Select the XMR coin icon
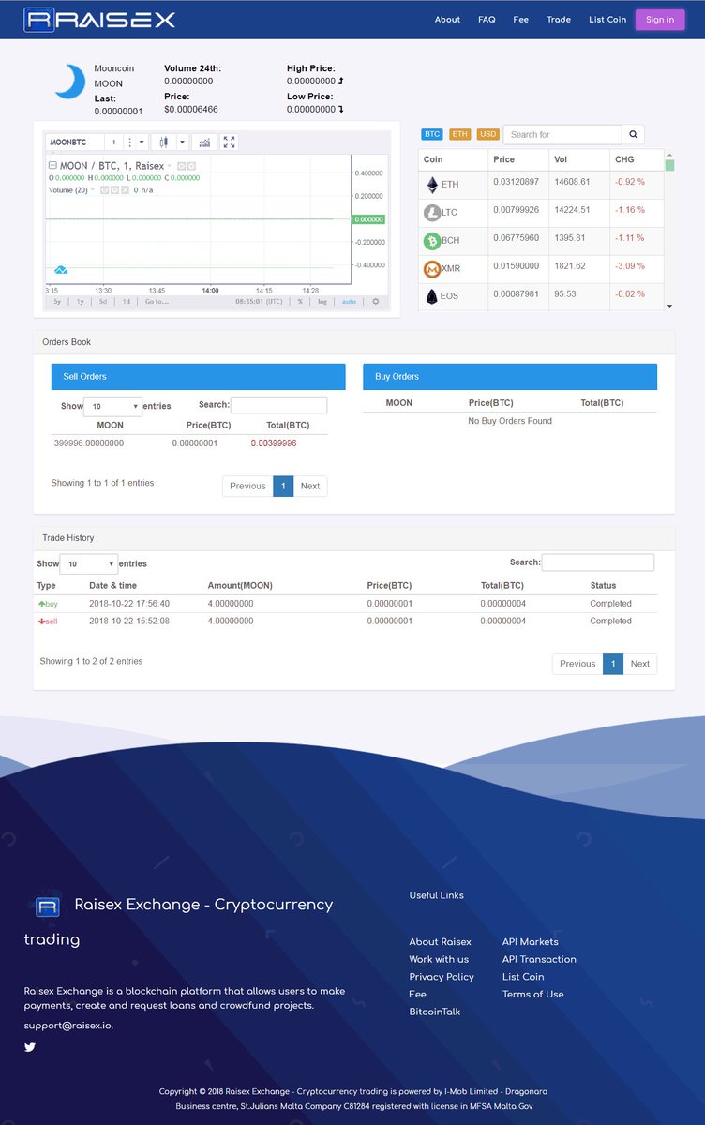Image resolution: width=705 pixels, height=1125 pixels. click(x=432, y=269)
